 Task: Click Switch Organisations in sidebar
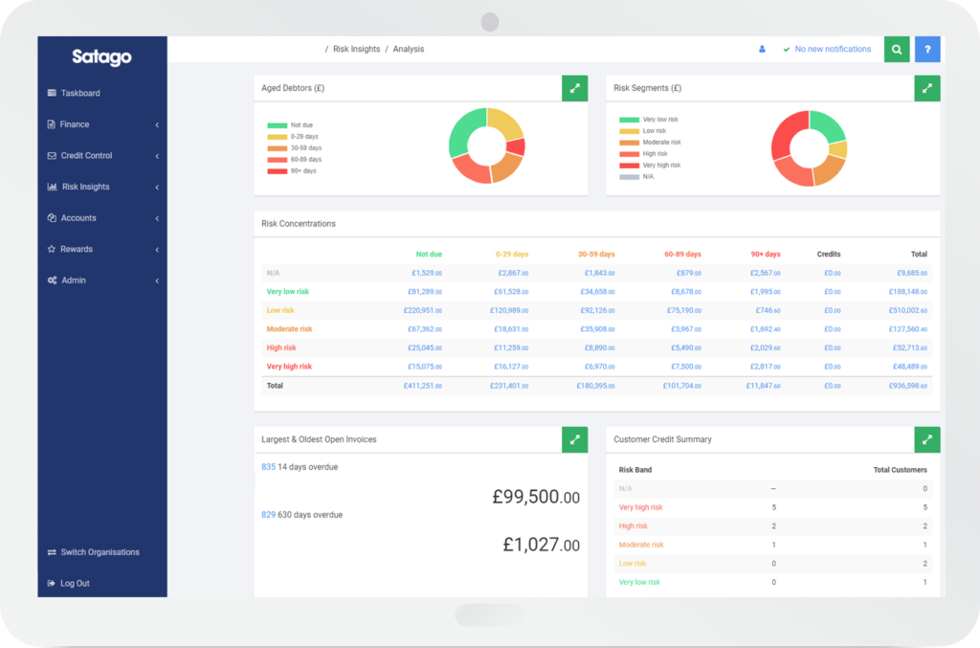point(100,552)
